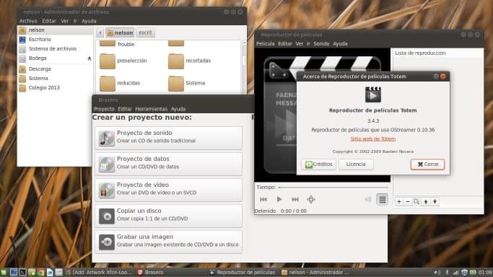Open Sitio web de Totem link
The height and width of the screenshot is (277, 493).
tap(373, 138)
